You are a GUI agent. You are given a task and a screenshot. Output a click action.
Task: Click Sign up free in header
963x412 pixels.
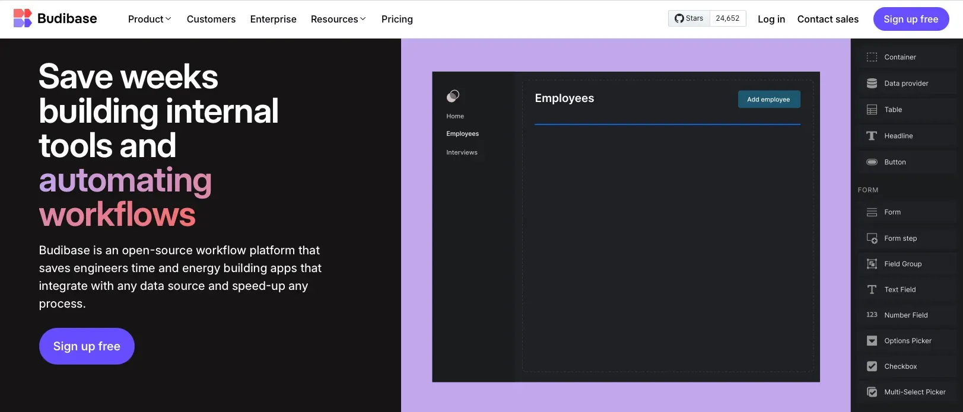(911, 19)
